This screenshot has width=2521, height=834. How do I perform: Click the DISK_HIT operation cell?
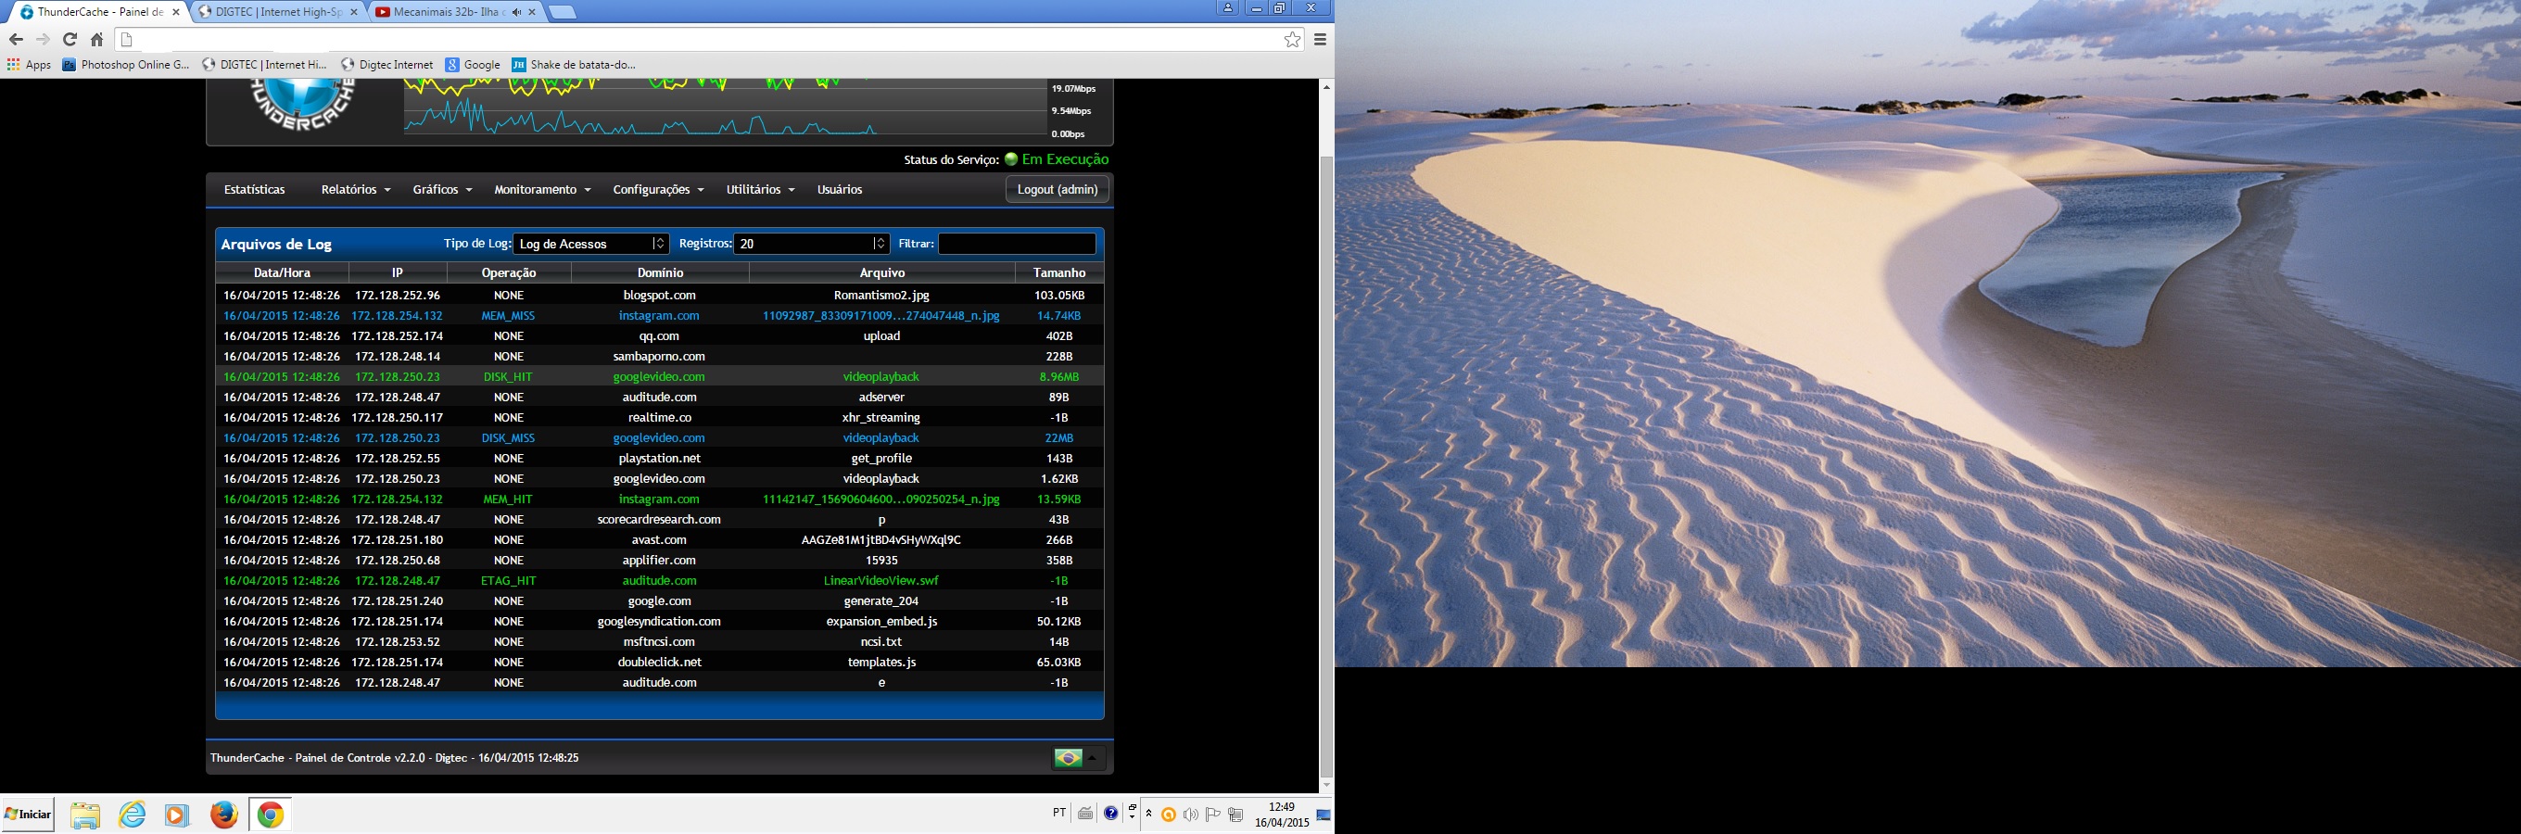508,377
